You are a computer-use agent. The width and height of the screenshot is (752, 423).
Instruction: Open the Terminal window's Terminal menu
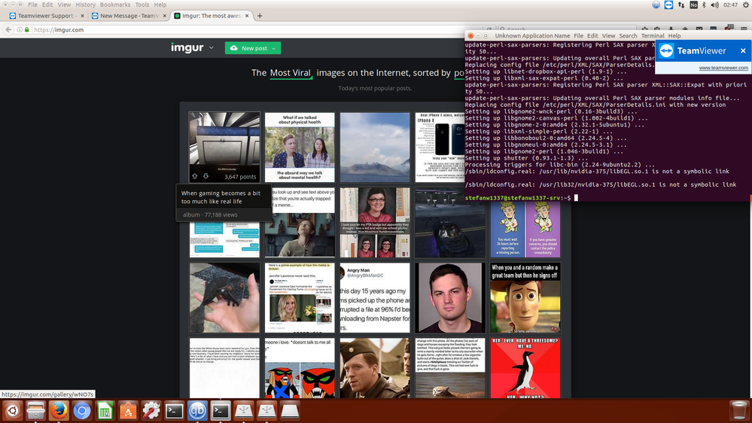click(x=652, y=36)
